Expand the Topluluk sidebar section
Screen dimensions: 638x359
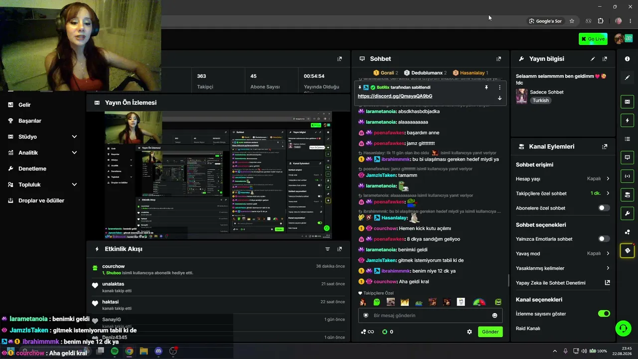click(42, 184)
